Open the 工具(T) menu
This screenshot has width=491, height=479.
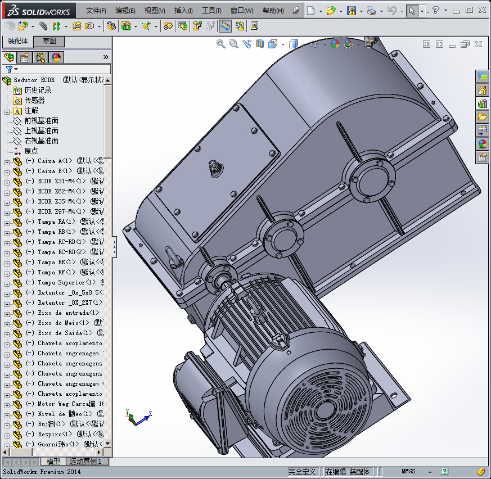tap(211, 11)
